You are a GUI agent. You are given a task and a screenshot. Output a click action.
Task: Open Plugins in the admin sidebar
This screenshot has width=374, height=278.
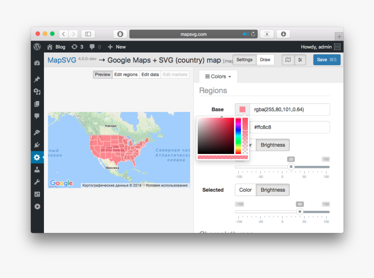(x=37, y=145)
